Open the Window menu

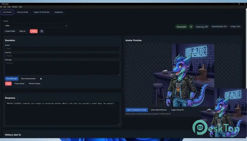[15, 7]
